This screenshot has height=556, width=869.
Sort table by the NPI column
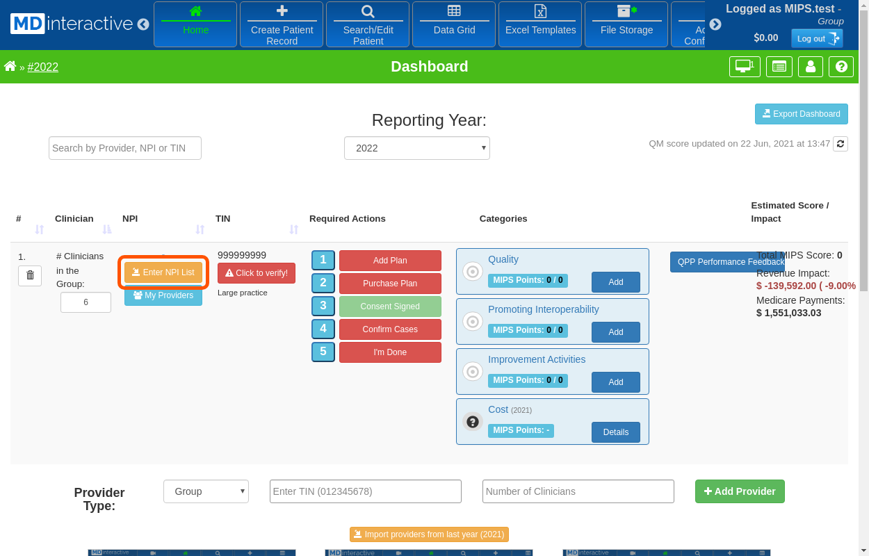[200, 229]
